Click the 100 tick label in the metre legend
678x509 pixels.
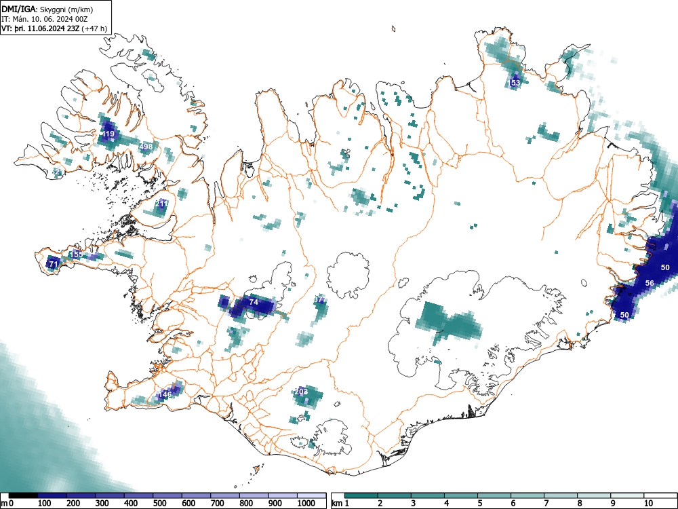pos(45,504)
